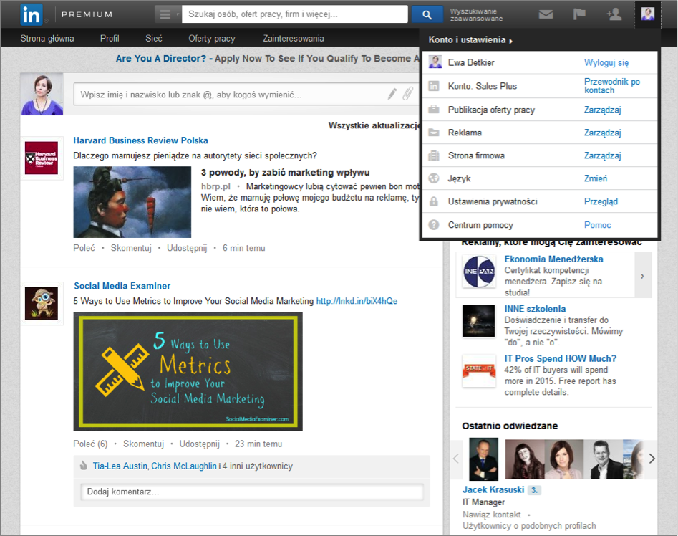Open article 3 powody, by zabić marketing wpływu
The width and height of the screenshot is (678, 536).
coord(286,173)
